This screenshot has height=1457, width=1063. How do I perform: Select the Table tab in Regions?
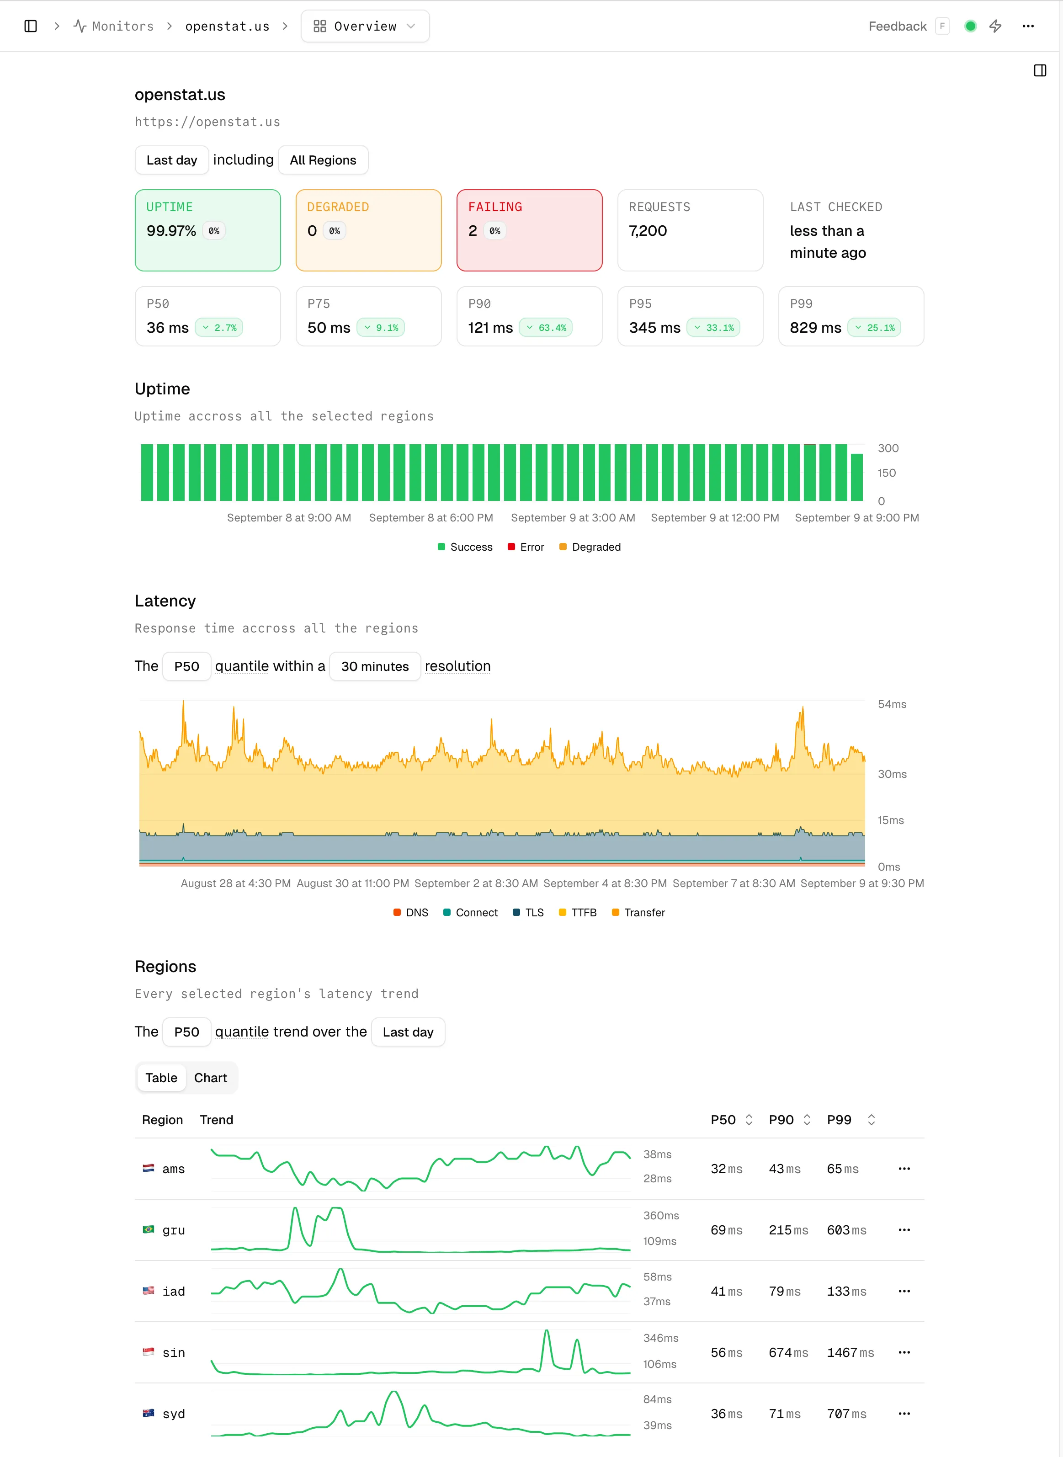pyautogui.click(x=161, y=1078)
